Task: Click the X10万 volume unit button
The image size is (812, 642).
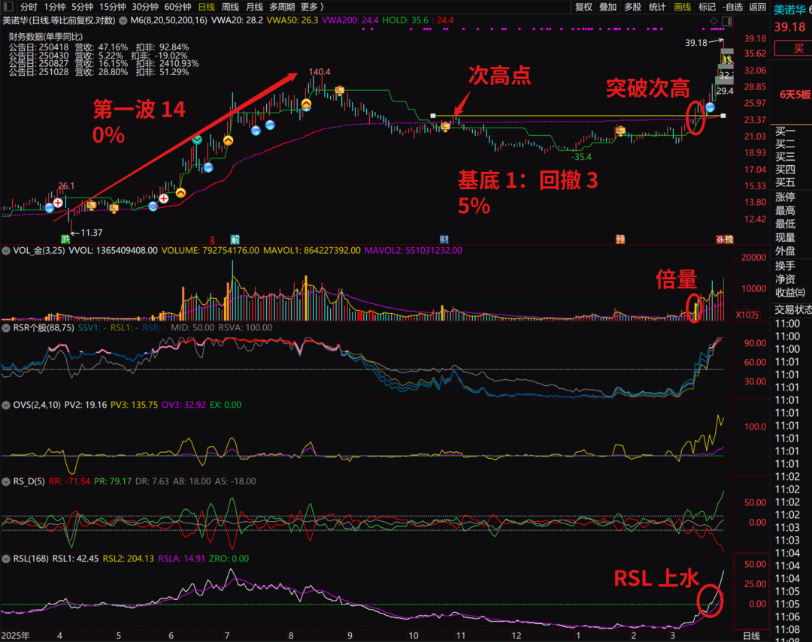Action: point(747,315)
